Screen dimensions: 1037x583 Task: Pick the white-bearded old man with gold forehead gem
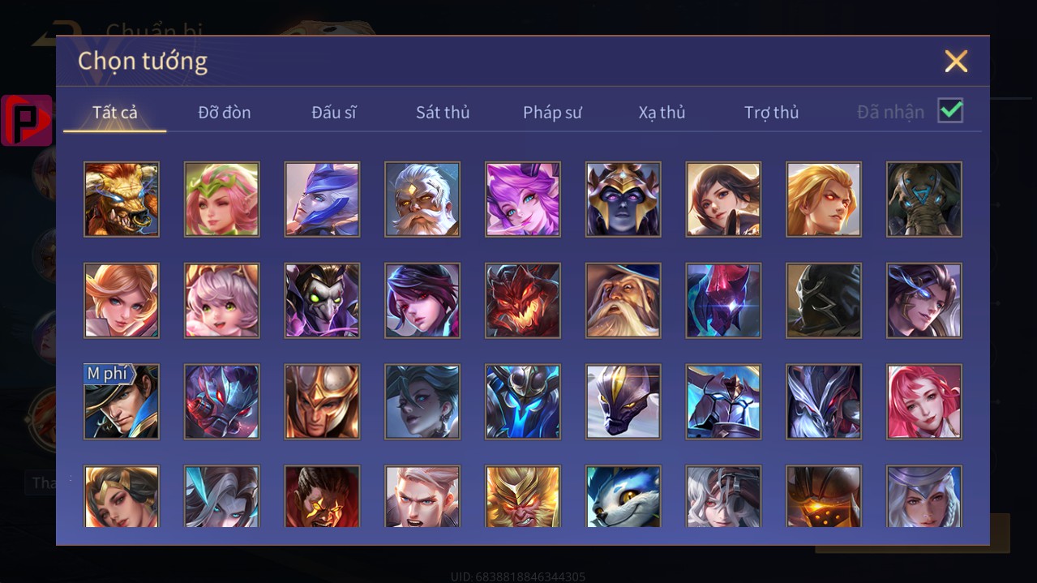point(422,199)
